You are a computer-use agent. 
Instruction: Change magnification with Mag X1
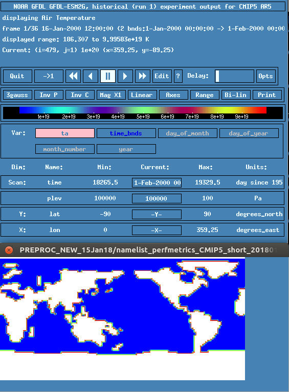pos(111,95)
